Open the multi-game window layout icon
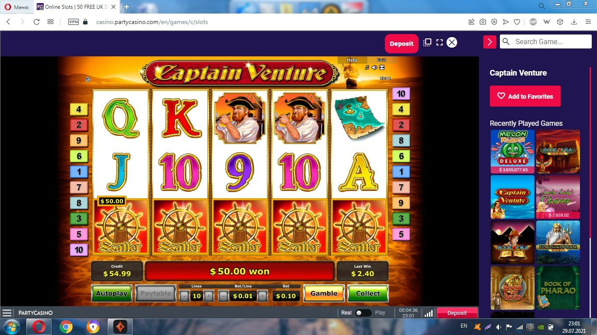 click(x=427, y=42)
